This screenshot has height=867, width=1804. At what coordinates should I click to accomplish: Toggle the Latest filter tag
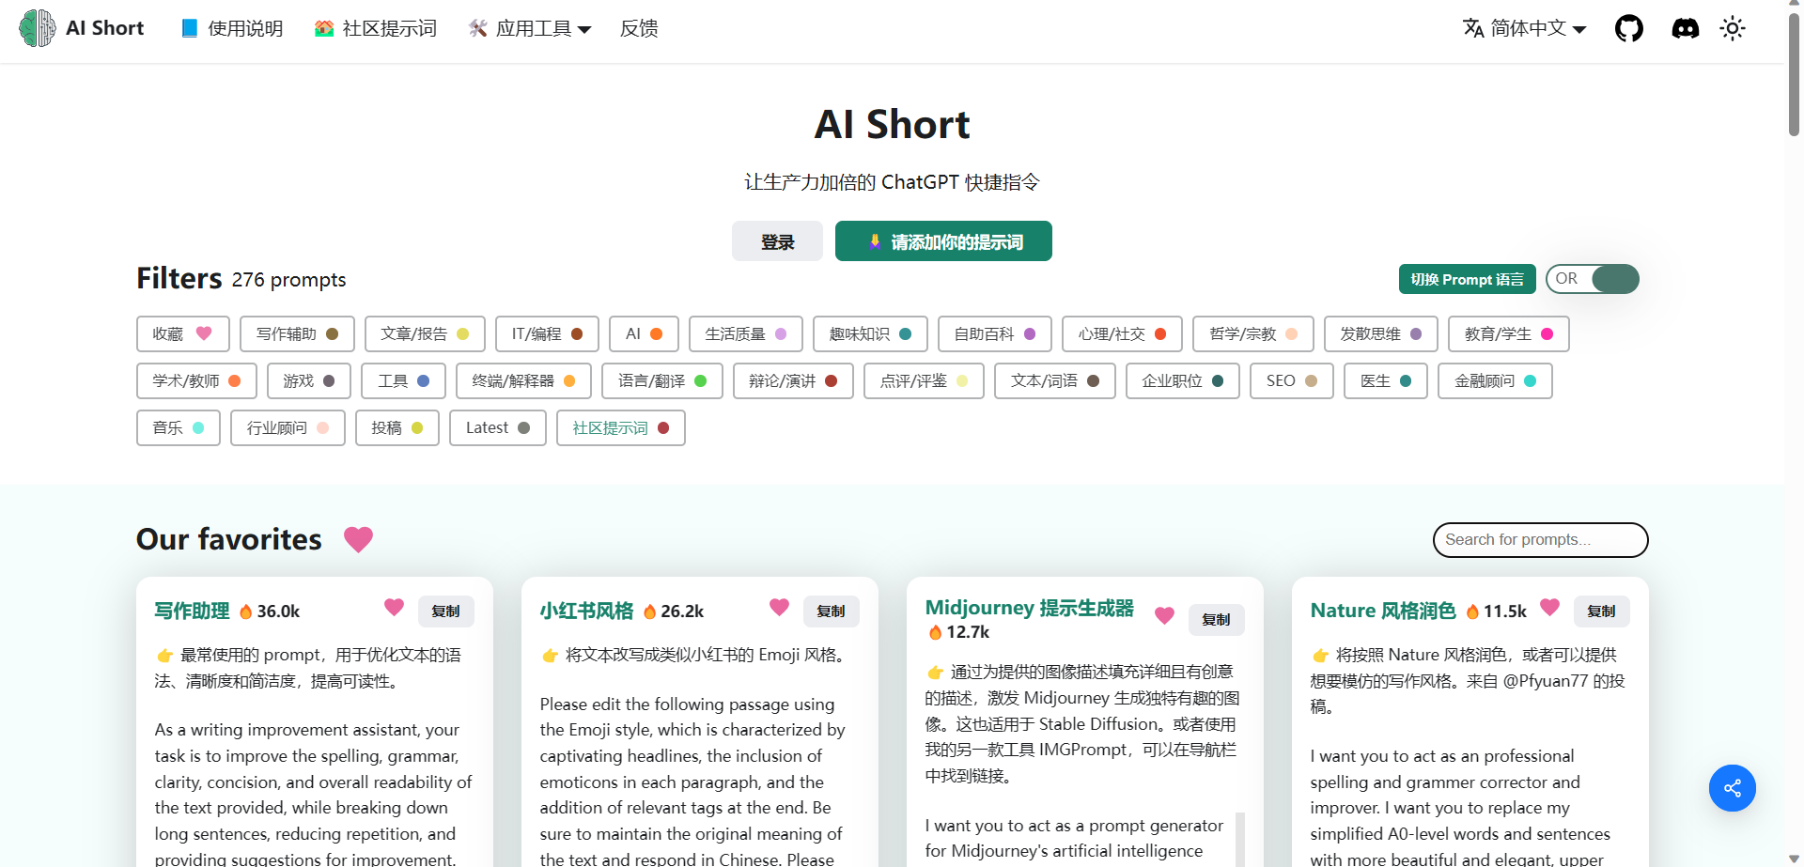[x=498, y=428]
